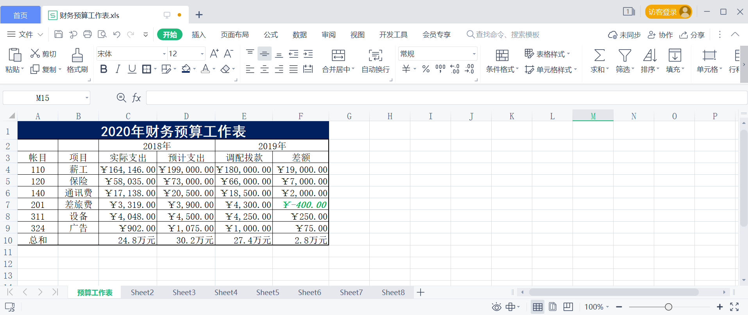
Task: Increase decimal places
Action: pyautogui.click(x=455, y=69)
